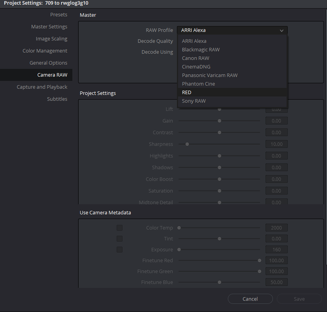Open Image Scaling settings
This screenshot has height=312, width=327.
point(51,39)
